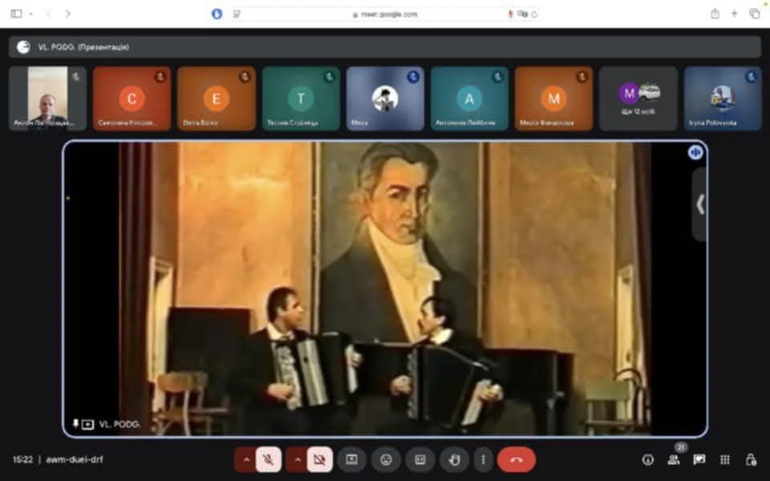This screenshot has height=481, width=770.
Task: Select the Maya participant tile
Action: coord(386,99)
